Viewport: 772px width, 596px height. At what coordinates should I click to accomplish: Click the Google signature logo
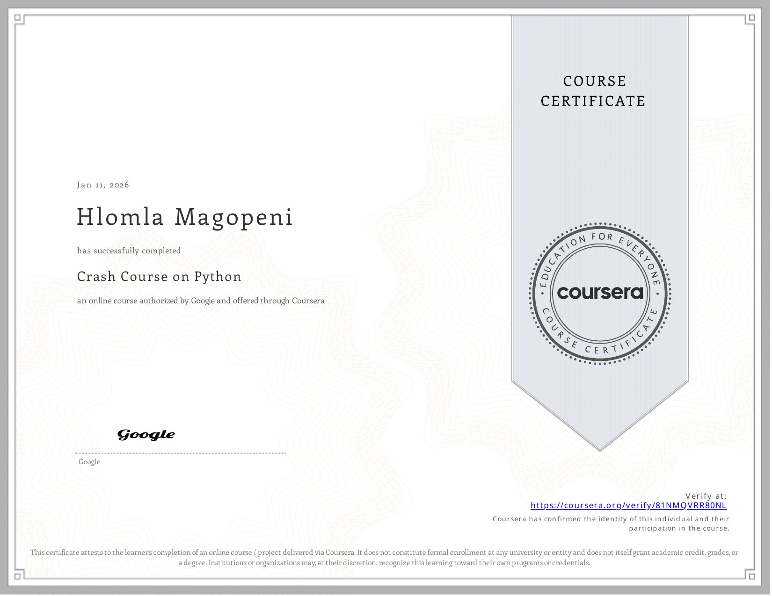[x=146, y=435]
